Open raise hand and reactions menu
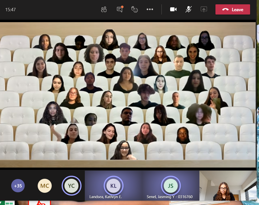This screenshot has height=205, width=259. coord(134,9)
